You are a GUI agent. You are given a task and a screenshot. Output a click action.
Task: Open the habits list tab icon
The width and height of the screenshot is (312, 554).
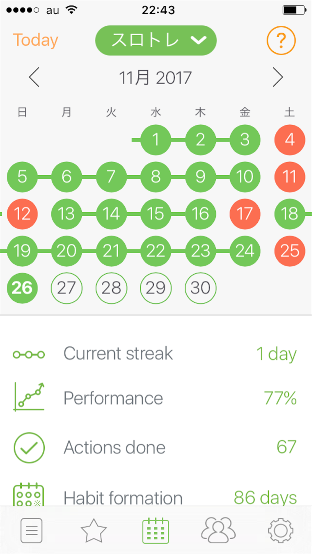coord(31,530)
